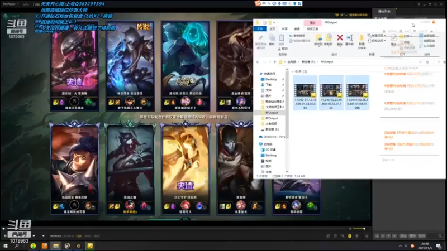Screen dimensions: 447x251
Task: Click Select none in the ribbon
Action: [427, 41]
